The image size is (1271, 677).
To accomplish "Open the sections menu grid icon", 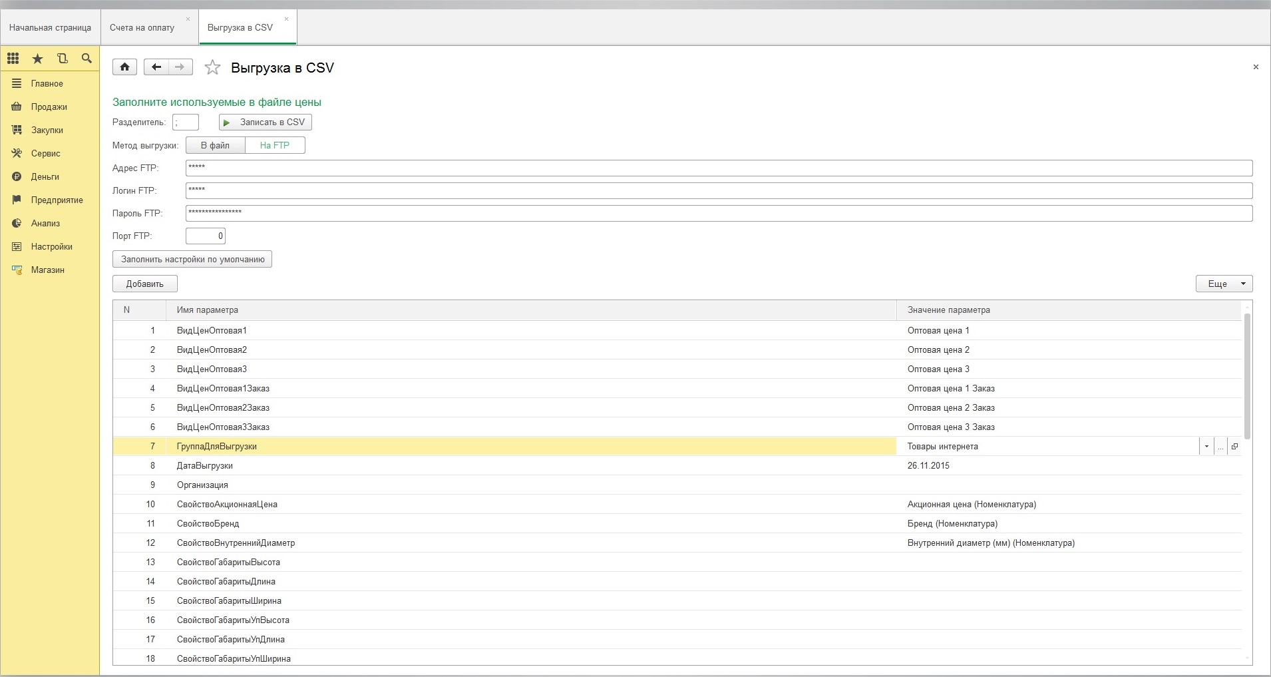I will point(13,59).
